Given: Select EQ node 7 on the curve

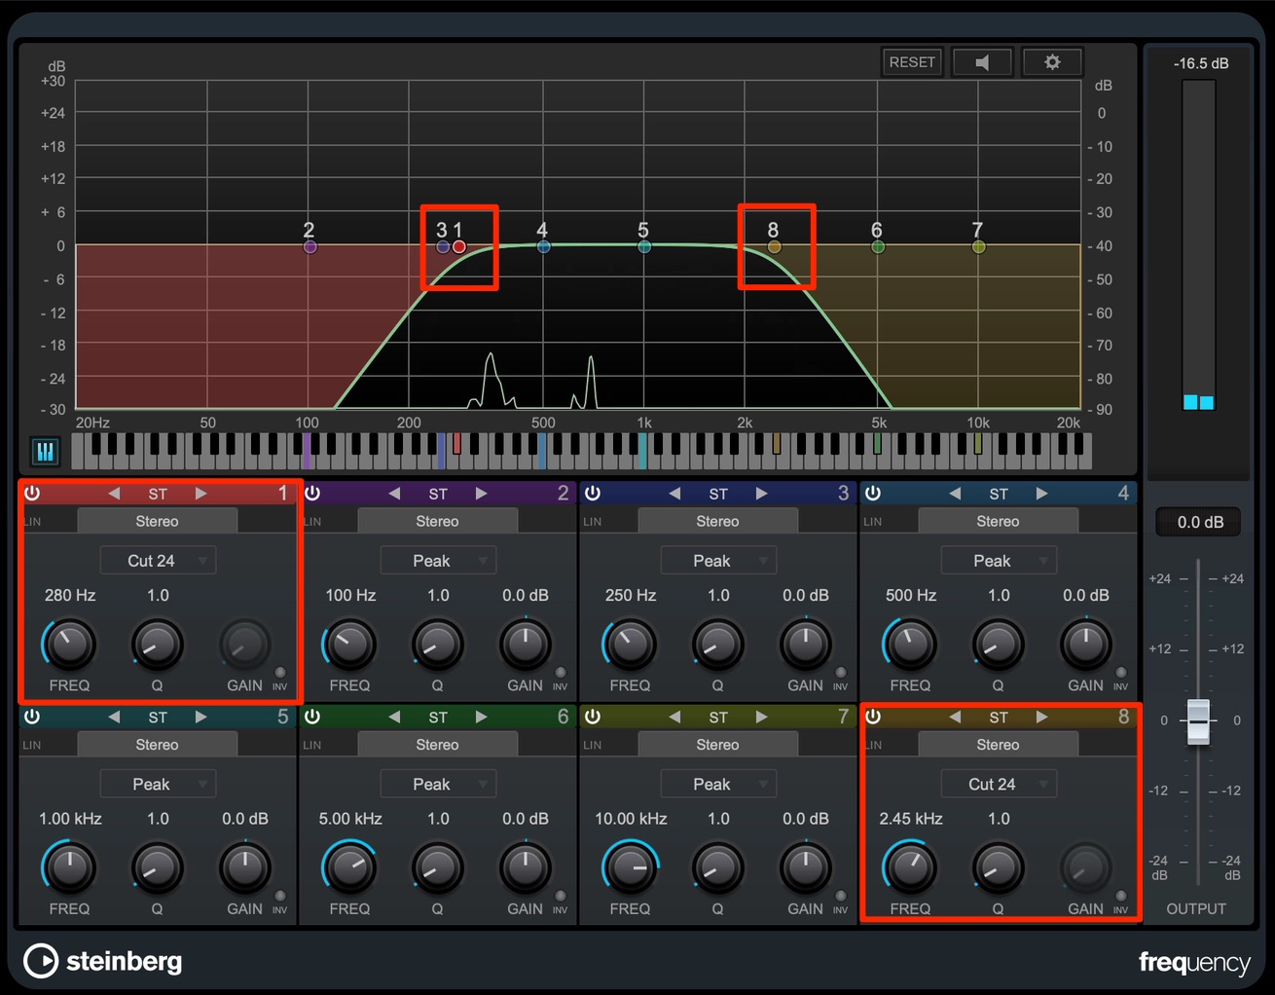Looking at the screenshot, I should coord(978,247).
